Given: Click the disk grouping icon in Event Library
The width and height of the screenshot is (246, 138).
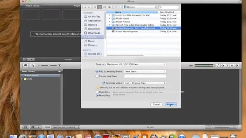Looking at the screenshot, I should point(60,71).
